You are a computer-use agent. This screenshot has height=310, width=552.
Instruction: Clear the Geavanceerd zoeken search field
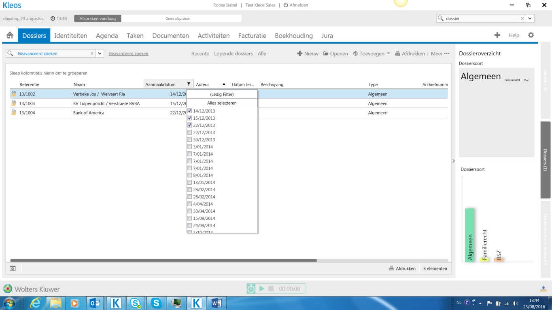tap(92, 53)
